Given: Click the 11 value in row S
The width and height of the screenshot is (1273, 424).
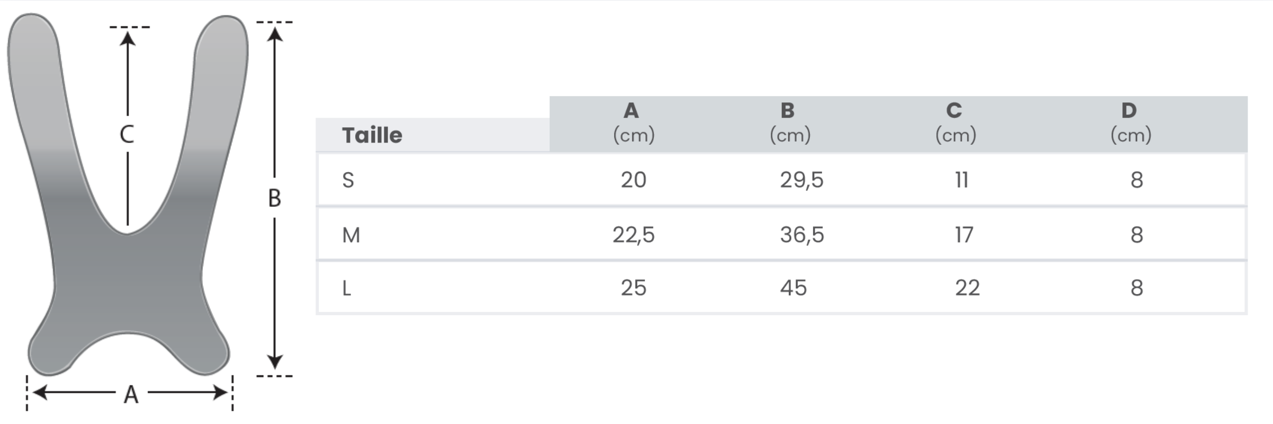Looking at the screenshot, I should coord(962,180).
